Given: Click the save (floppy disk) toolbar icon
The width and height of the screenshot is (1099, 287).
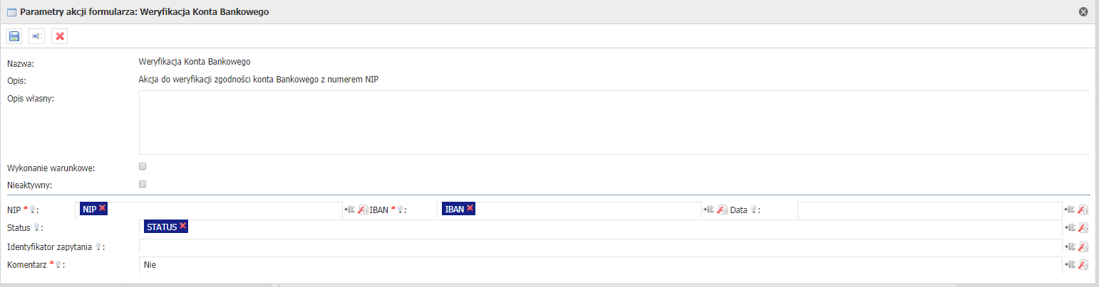Looking at the screenshot, I should point(14,36).
